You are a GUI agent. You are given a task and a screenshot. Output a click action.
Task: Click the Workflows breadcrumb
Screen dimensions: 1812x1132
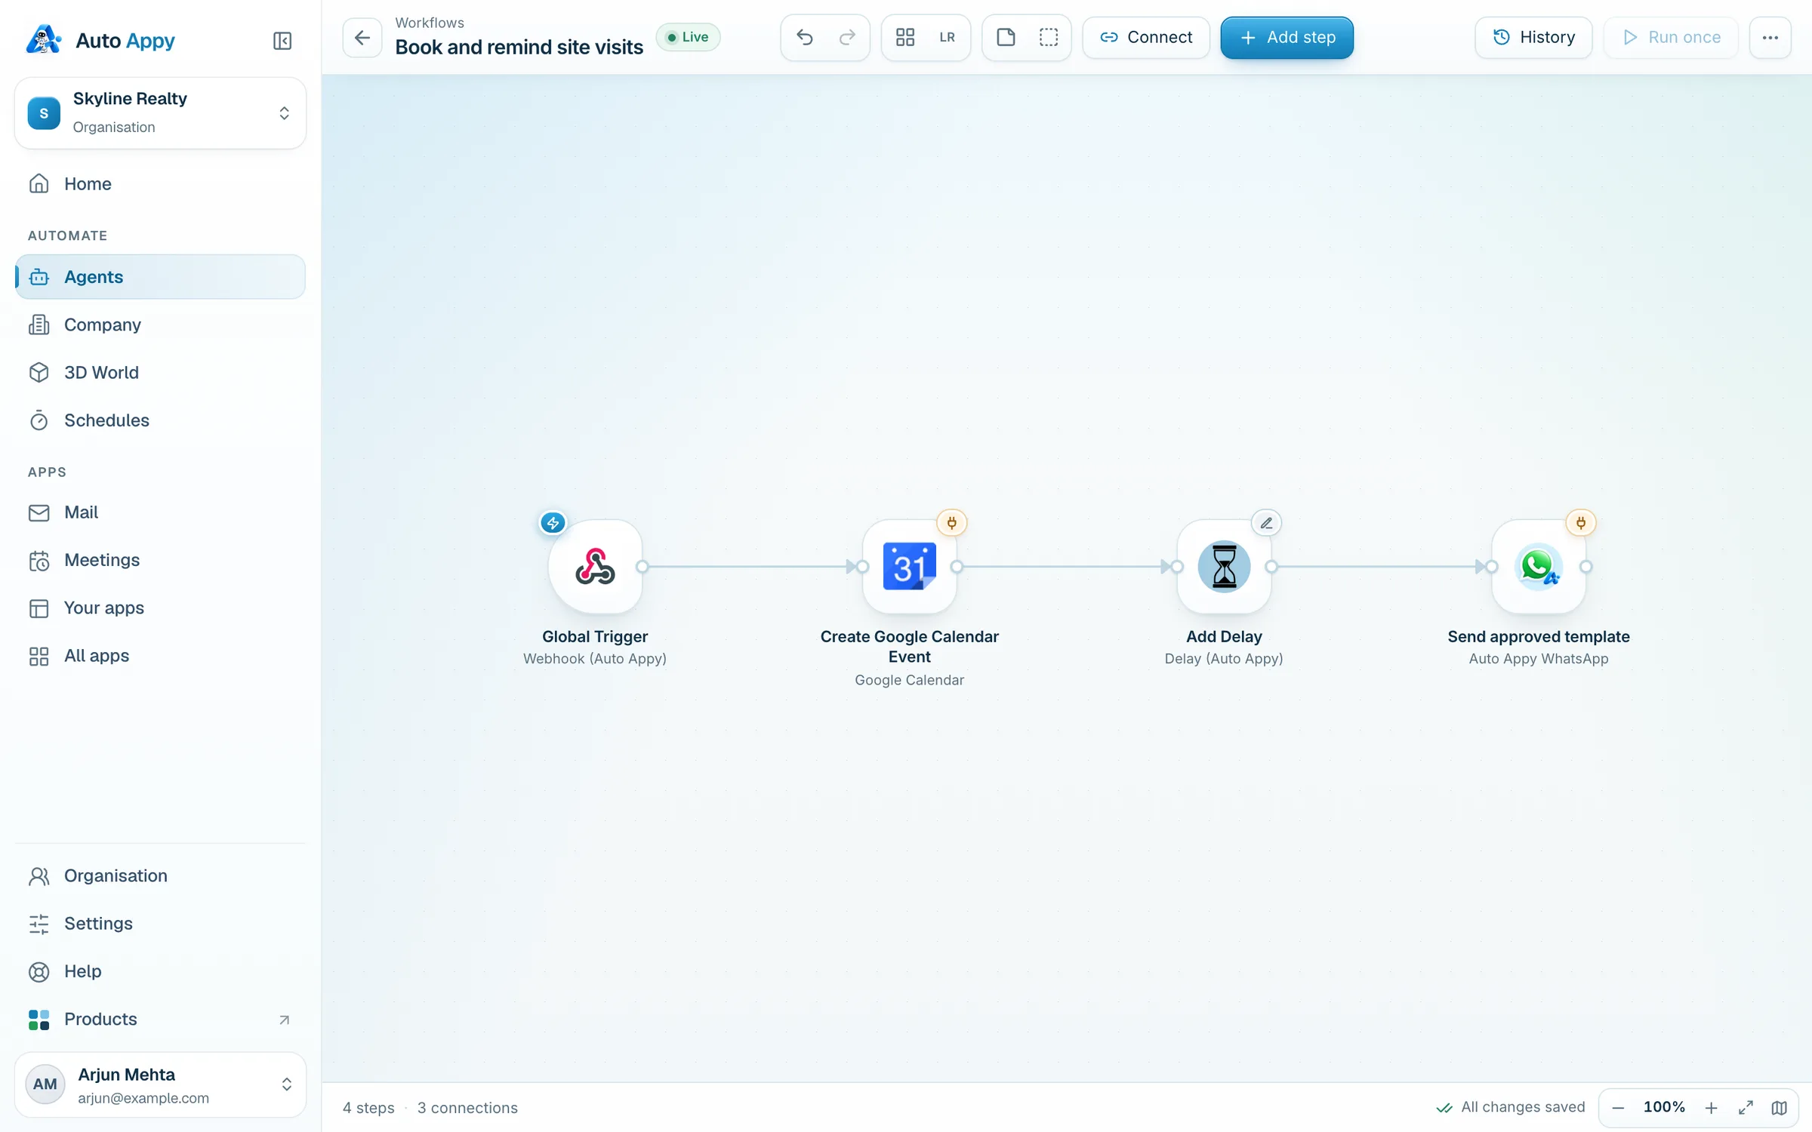coord(430,23)
